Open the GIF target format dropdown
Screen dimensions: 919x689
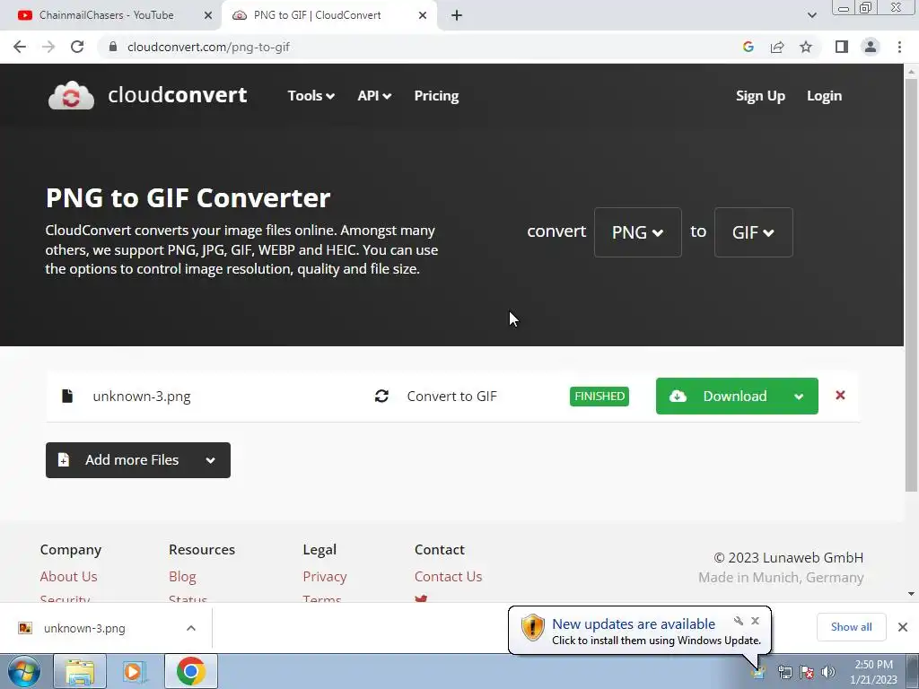[753, 232]
